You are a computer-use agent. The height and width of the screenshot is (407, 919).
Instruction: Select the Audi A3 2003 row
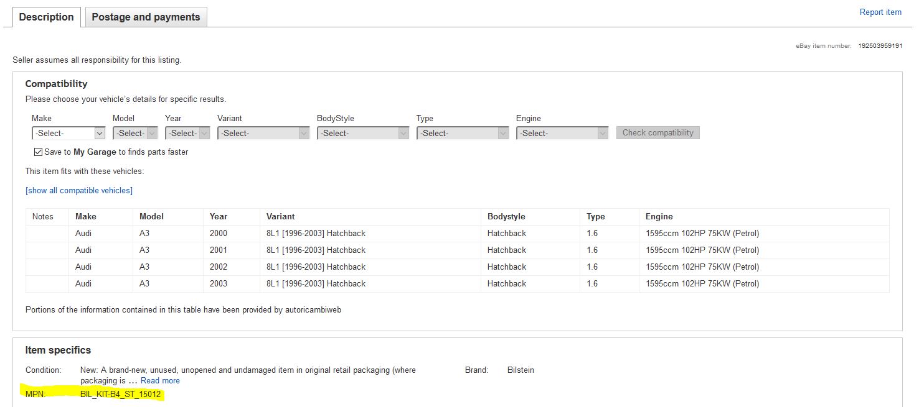[x=315, y=284]
